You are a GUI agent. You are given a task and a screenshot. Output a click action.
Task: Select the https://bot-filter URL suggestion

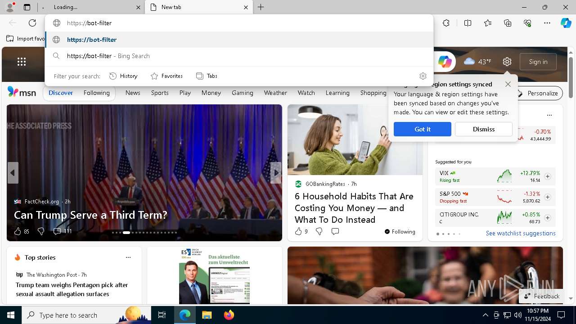[239, 40]
